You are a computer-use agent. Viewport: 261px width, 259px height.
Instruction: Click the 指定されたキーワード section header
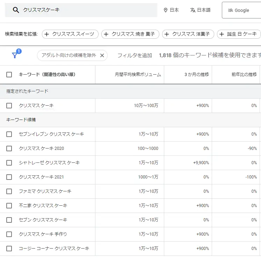[x=27, y=91]
